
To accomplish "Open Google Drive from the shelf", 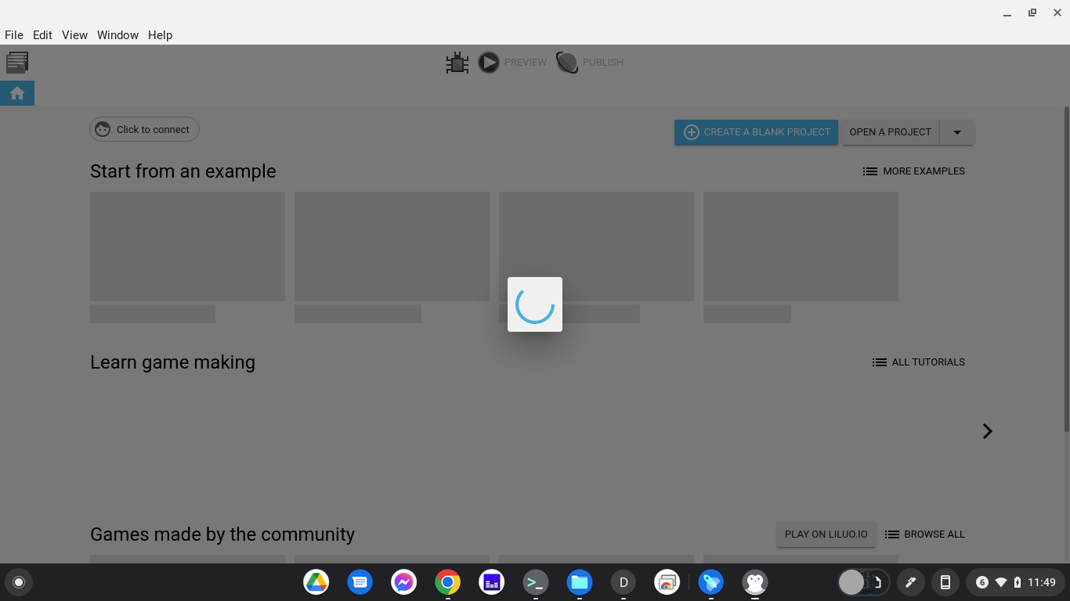I will point(316,582).
